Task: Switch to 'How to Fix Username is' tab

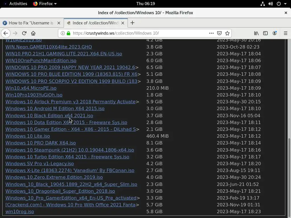Action: coord(32,23)
